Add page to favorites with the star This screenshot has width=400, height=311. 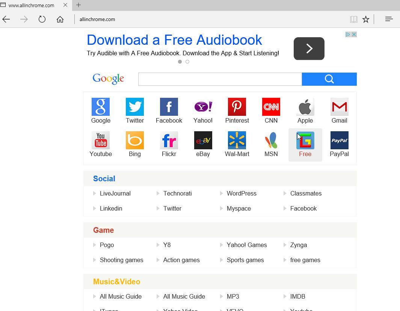tap(365, 19)
